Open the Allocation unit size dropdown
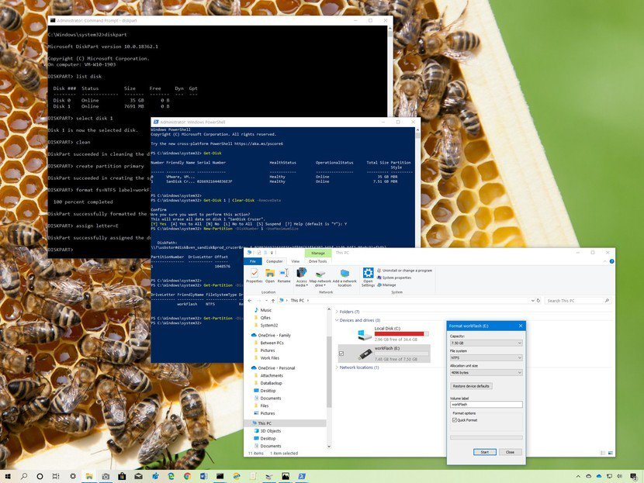 (x=486, y=371)
